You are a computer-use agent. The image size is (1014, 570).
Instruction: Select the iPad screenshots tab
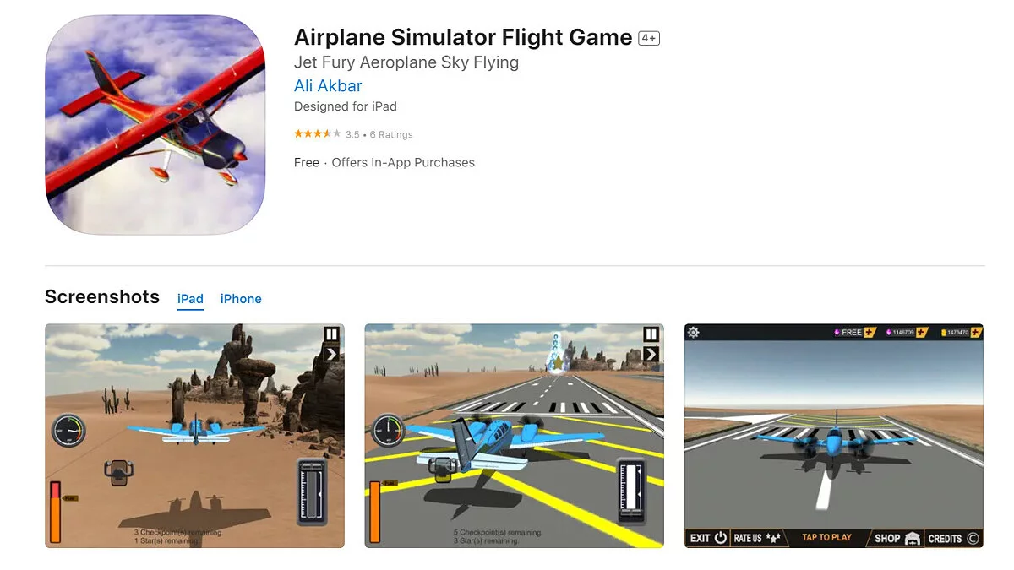(190, 299)
